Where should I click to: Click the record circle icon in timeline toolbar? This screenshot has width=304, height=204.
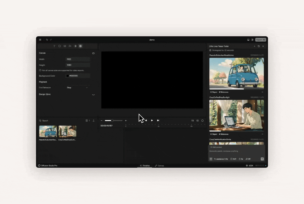(202, 120)
